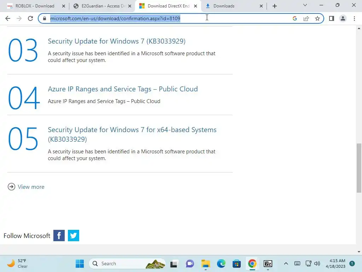Open File Explorer from the taskbar
This screenshot has width=362, height=272.
click(205, 263)
